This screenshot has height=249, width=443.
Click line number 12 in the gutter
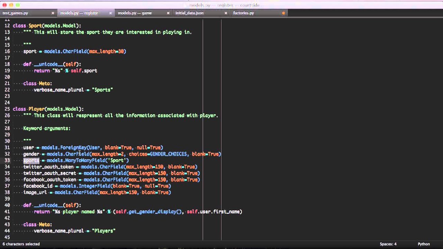7,26
